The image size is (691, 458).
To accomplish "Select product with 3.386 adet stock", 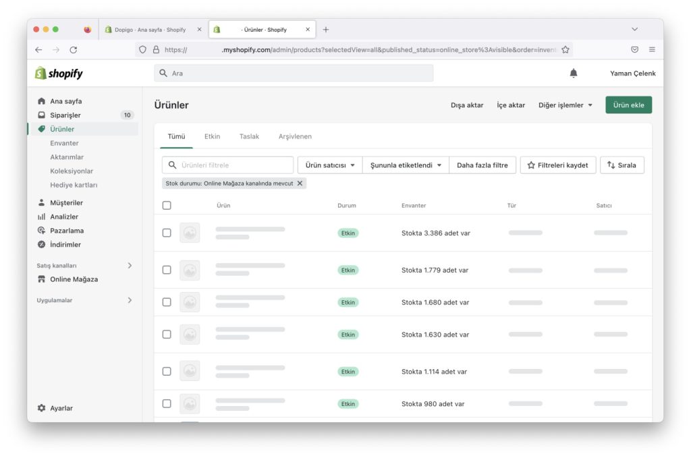I will 167,233.
